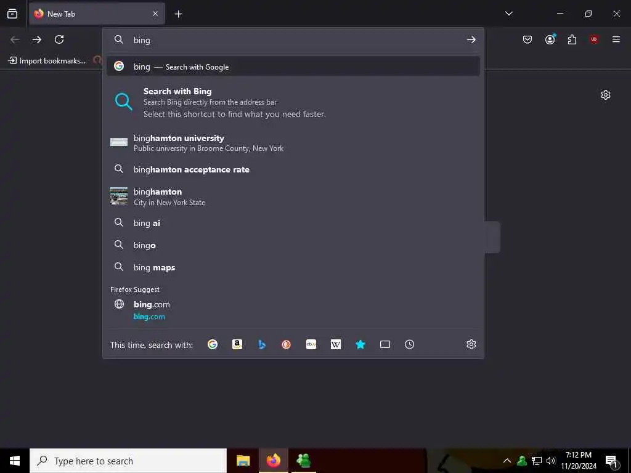Search history with the clock icon

coord(409,344)
